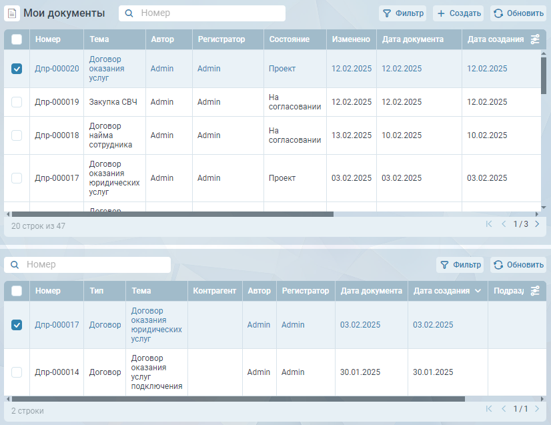
Task: Expand the bottom Фильтр options
Action: coord(460,265)
